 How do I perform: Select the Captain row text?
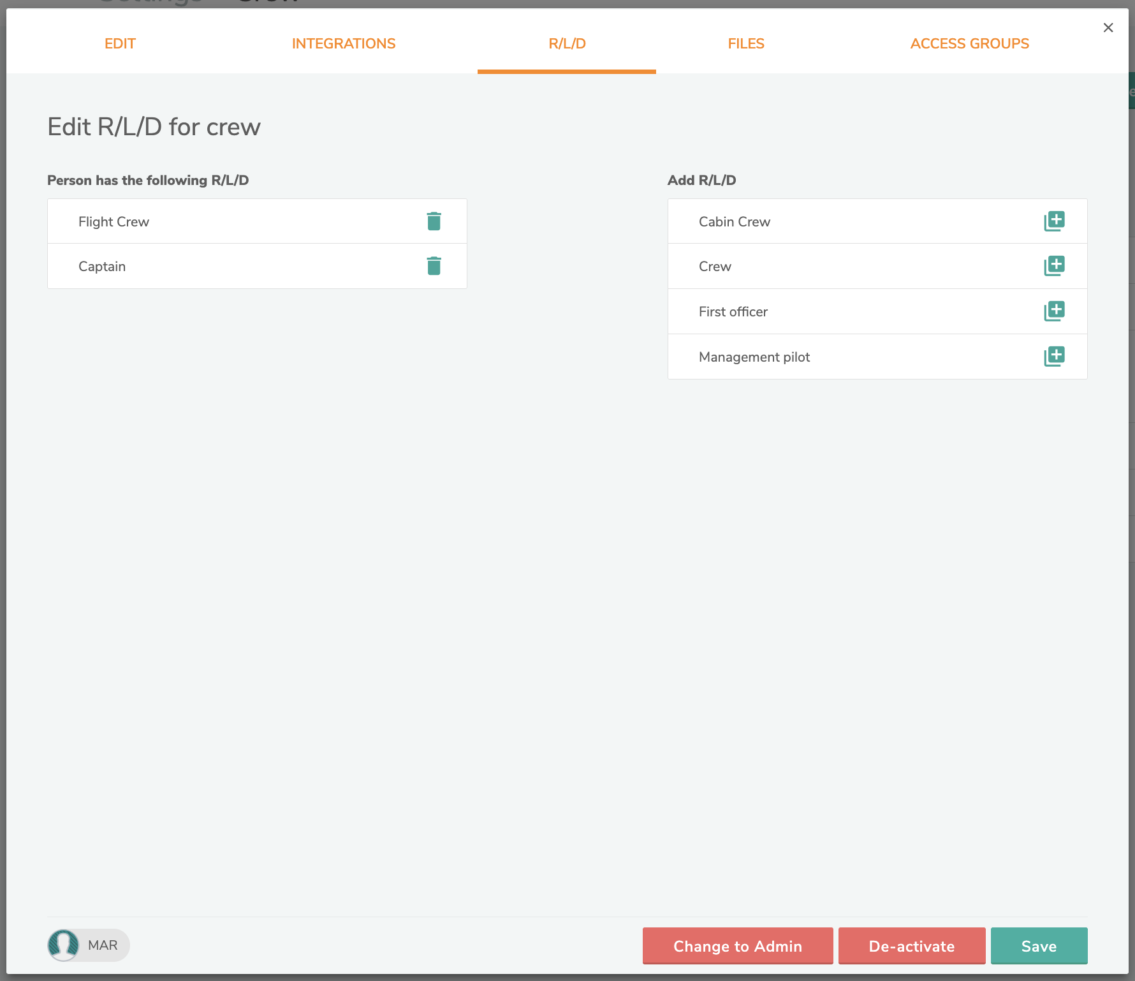click(102, 267)
